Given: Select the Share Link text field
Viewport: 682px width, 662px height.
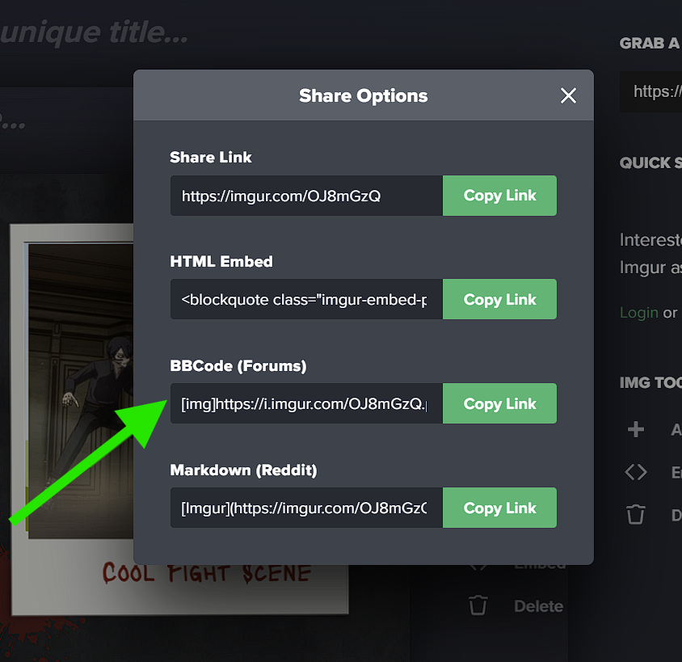Looking at the screenshot, I should click(306, 196).
